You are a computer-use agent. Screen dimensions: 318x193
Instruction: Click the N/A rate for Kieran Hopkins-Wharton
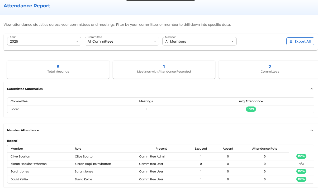301,164
